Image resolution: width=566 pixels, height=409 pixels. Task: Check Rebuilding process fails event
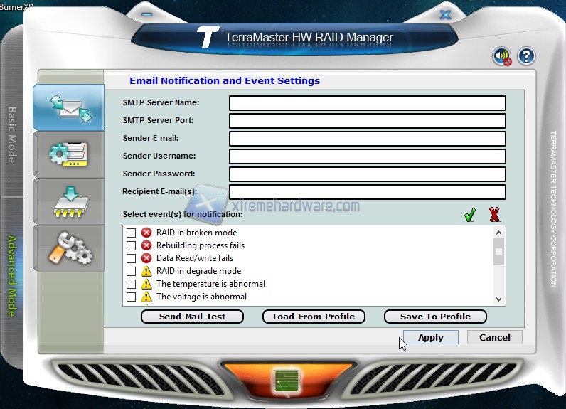click(131, 245)
